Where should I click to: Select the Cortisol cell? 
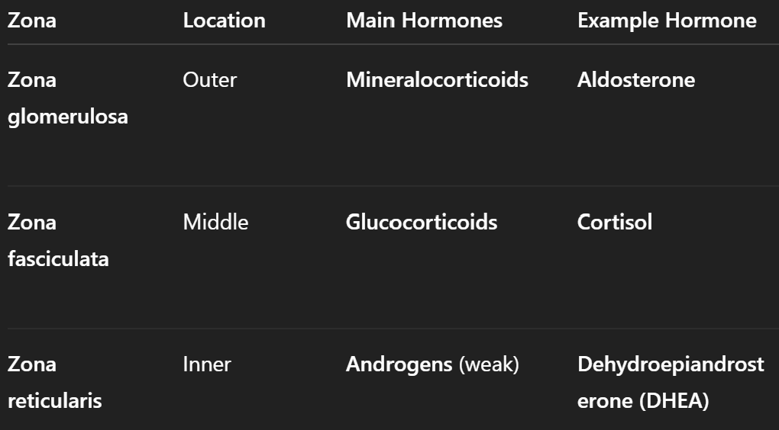(x=615, y=223)
